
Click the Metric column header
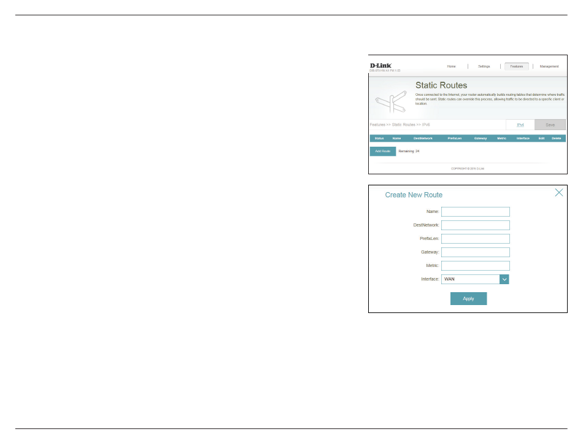[501, 138]
